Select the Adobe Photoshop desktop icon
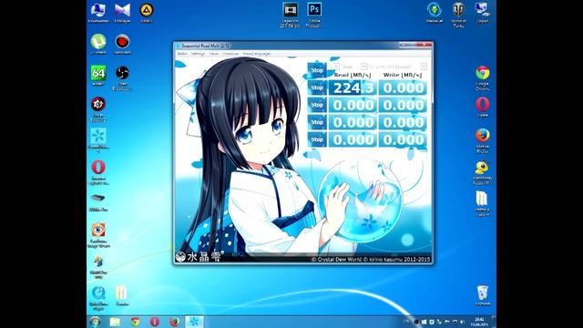Screen dimensions: 583x328 314,15
